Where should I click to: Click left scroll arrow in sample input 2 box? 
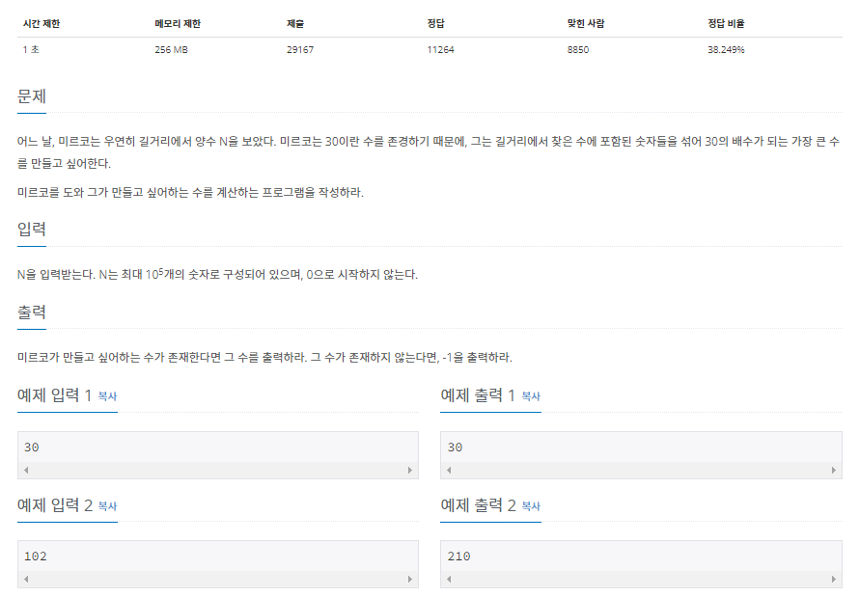pos(26,579)
